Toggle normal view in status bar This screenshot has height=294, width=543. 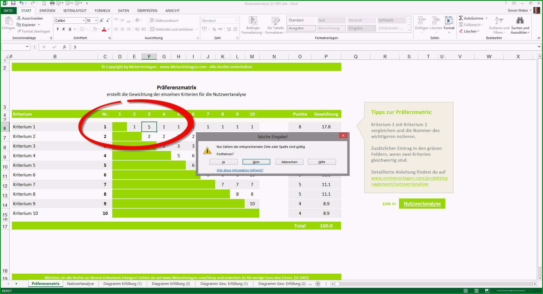(x=466, y=291)
